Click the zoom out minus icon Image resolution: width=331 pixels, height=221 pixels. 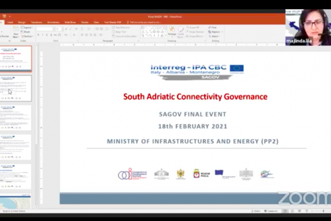point(312,211)
